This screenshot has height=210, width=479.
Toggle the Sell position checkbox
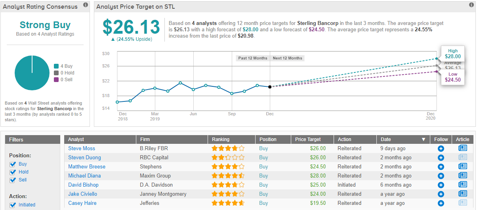(x=12, y=180)
